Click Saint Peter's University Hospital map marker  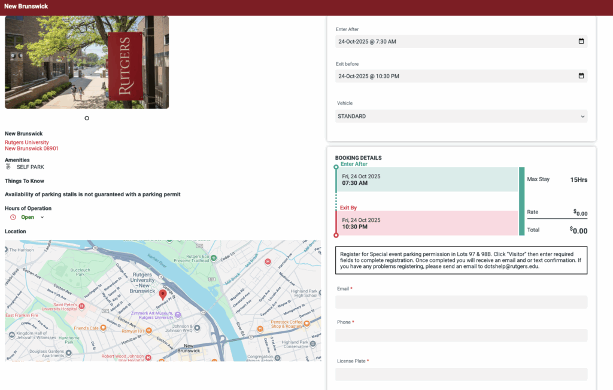(x=82, y=306)
